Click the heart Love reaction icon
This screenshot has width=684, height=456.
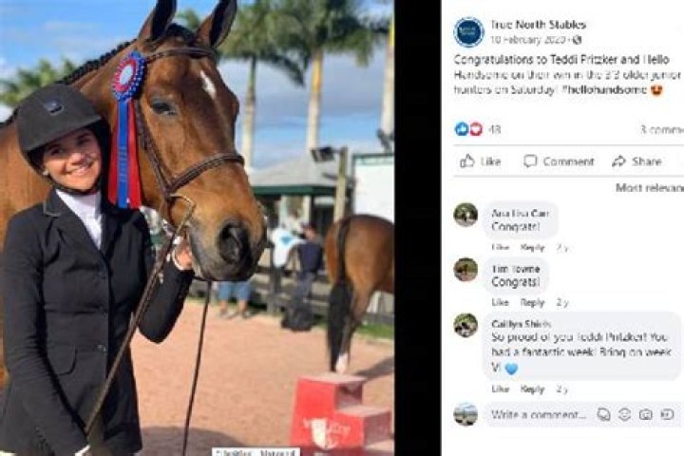pos(476,129)
